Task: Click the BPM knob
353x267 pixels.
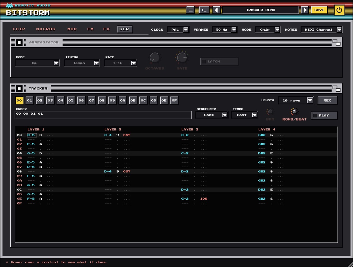Action: pyautogui.click(x=270, y=112)
